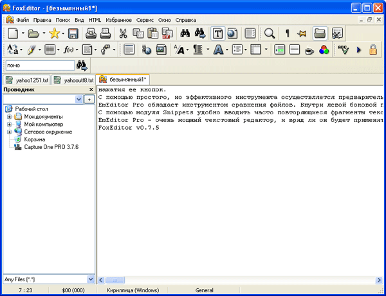Viewport: 386px width, 296px height.
Task: Click the quick search field containing помо
Action: click(40, 65)
